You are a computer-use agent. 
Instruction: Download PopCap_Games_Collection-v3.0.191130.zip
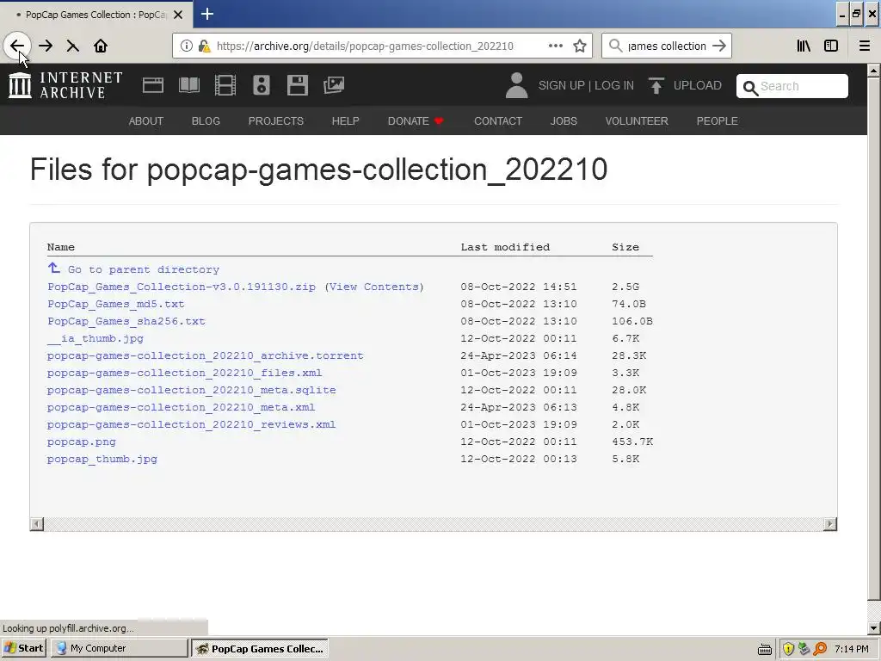tap(182, 287)
